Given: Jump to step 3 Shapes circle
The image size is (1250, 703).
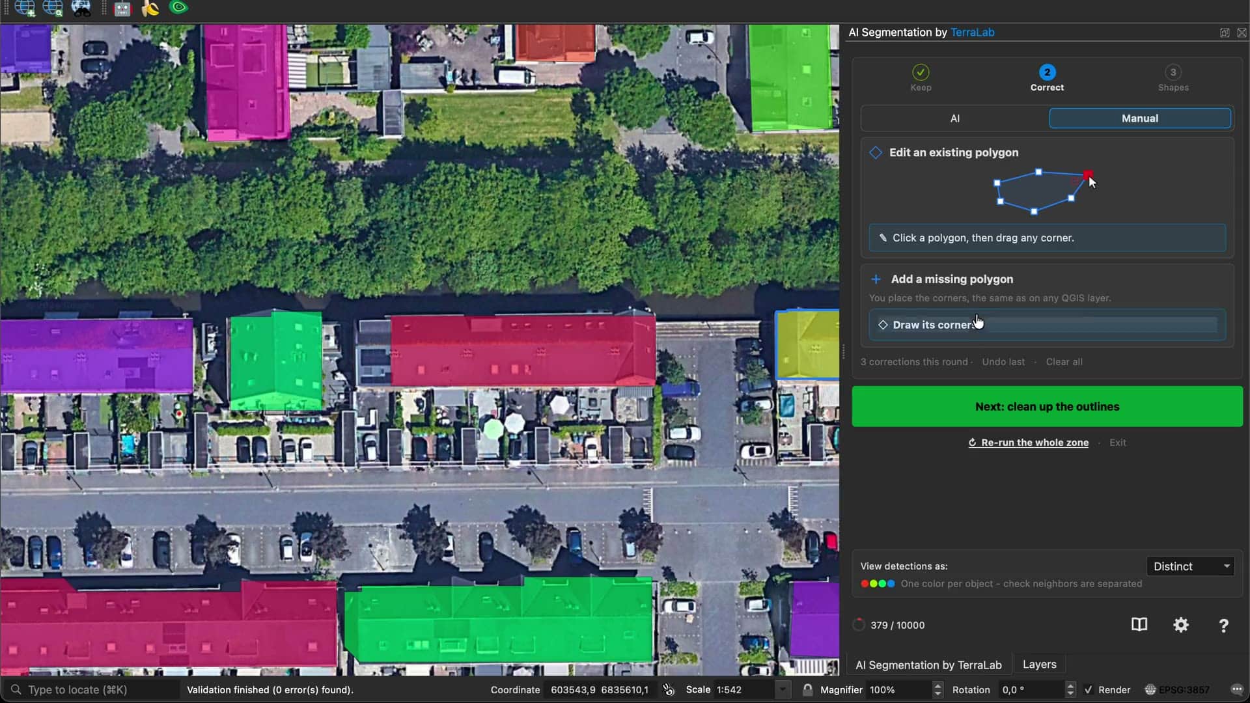Looking at the screenshot, I should [1173, 72].
